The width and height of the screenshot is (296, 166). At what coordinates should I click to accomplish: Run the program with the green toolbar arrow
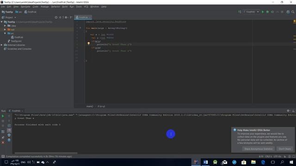coord(263,12)
